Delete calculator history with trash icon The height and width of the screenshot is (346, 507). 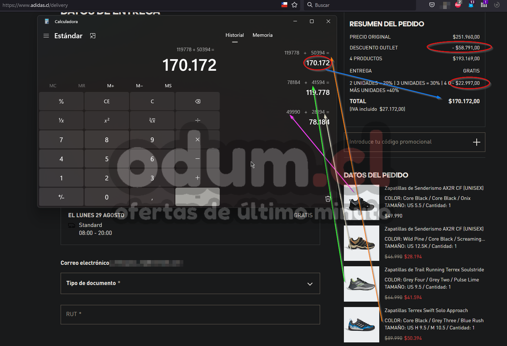click(328, 199)
